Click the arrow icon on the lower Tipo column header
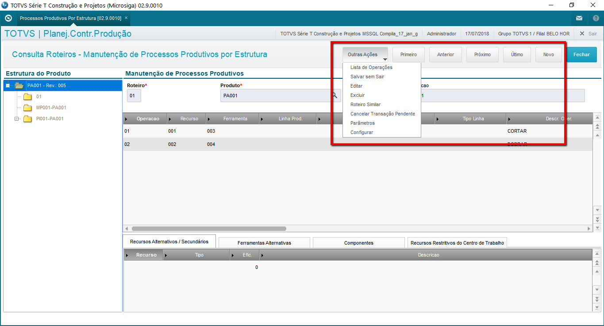 [x=166, y=255]
